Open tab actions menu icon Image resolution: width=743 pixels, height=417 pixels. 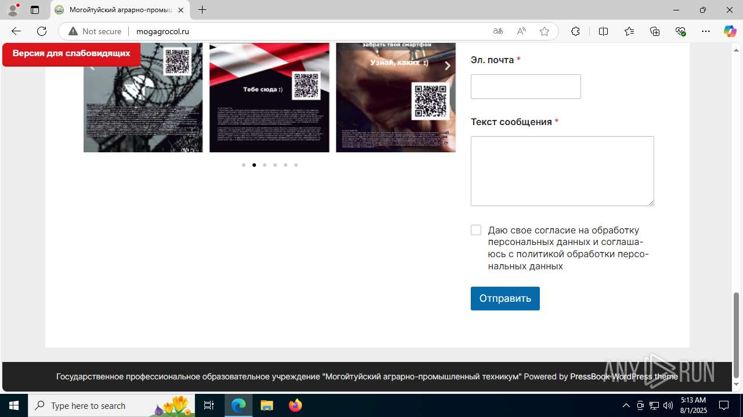click(x=35, y=10)
